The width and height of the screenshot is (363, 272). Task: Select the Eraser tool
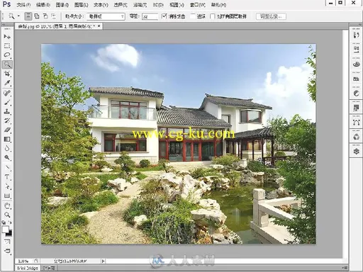pos(7,130)
